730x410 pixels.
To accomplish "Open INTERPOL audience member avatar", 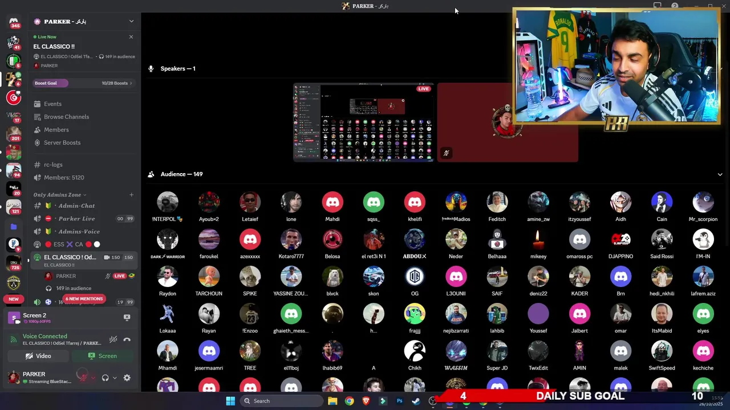I will tap(167, 202).
